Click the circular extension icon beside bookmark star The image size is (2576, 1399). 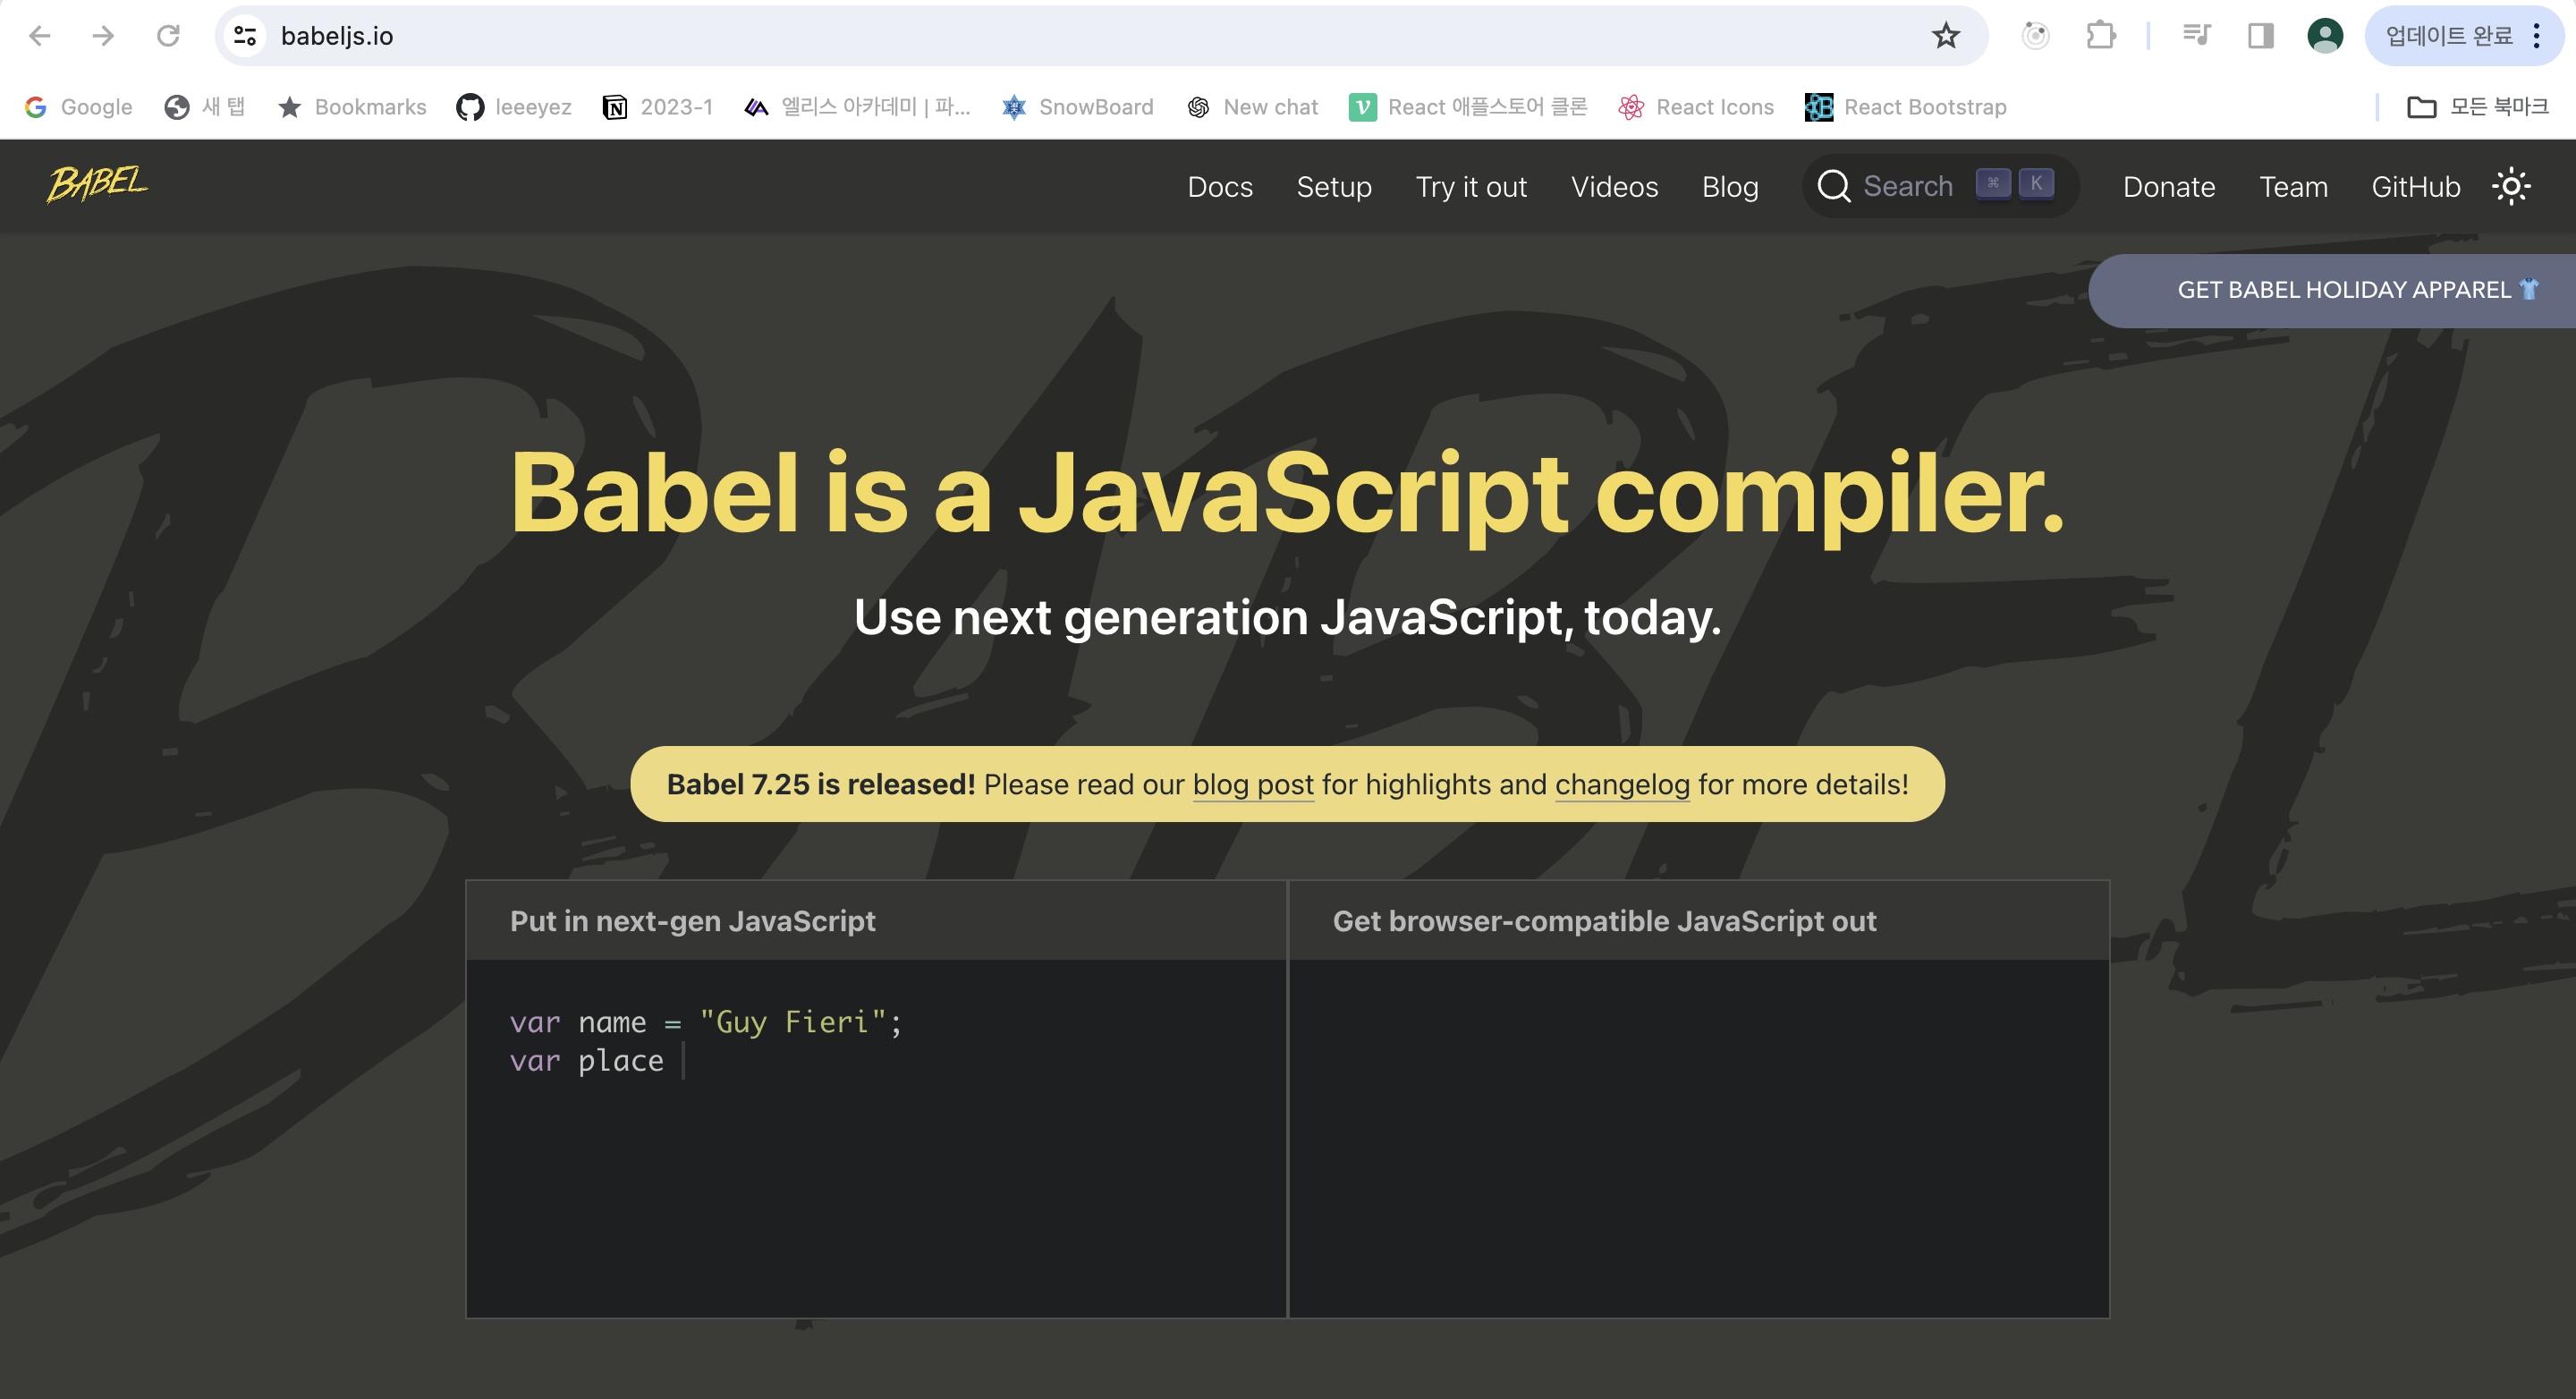2035,36
